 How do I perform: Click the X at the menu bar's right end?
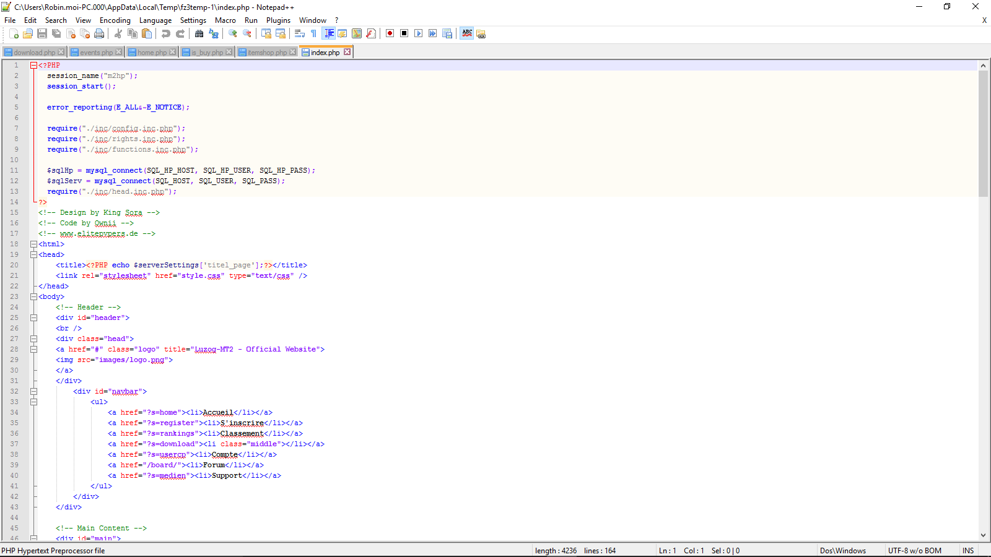point(984,20)
